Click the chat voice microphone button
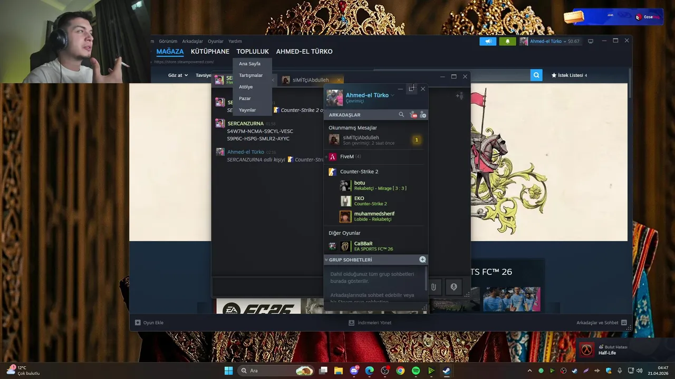675x379 pixels. tap(454, 287)
